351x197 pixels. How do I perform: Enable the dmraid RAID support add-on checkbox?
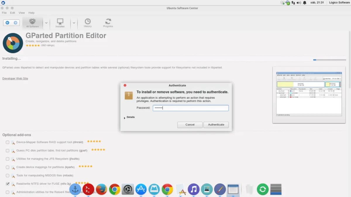(x=7, y=142)
